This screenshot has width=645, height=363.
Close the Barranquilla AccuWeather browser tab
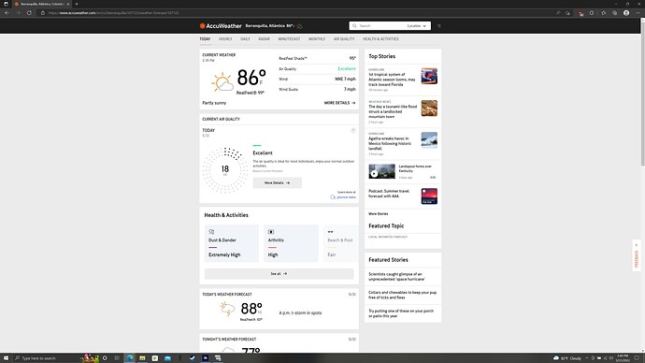(x=68, y=4)
